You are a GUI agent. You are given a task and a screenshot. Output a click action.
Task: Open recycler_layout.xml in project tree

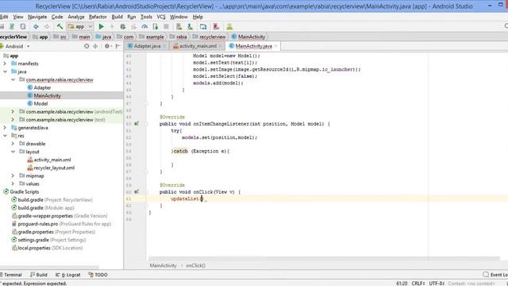point(54,168)
